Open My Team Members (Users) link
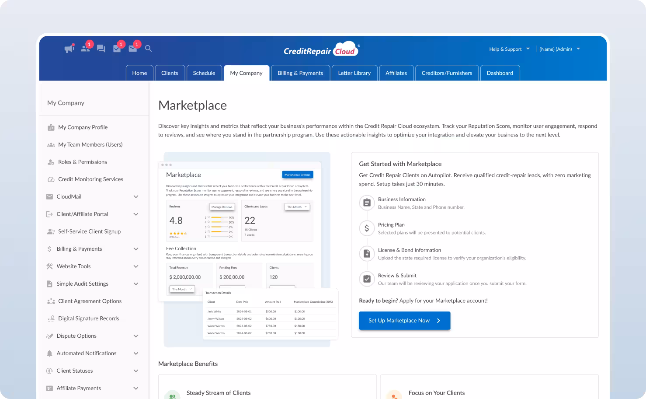Viewport: 646px width, 399px height. pyautogui.click(x=90, y=145)
